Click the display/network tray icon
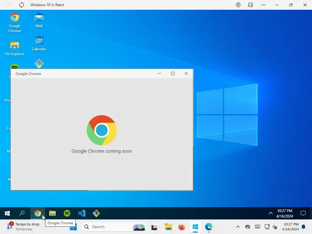This screenshot has height=234, width=312. [267, 227]
